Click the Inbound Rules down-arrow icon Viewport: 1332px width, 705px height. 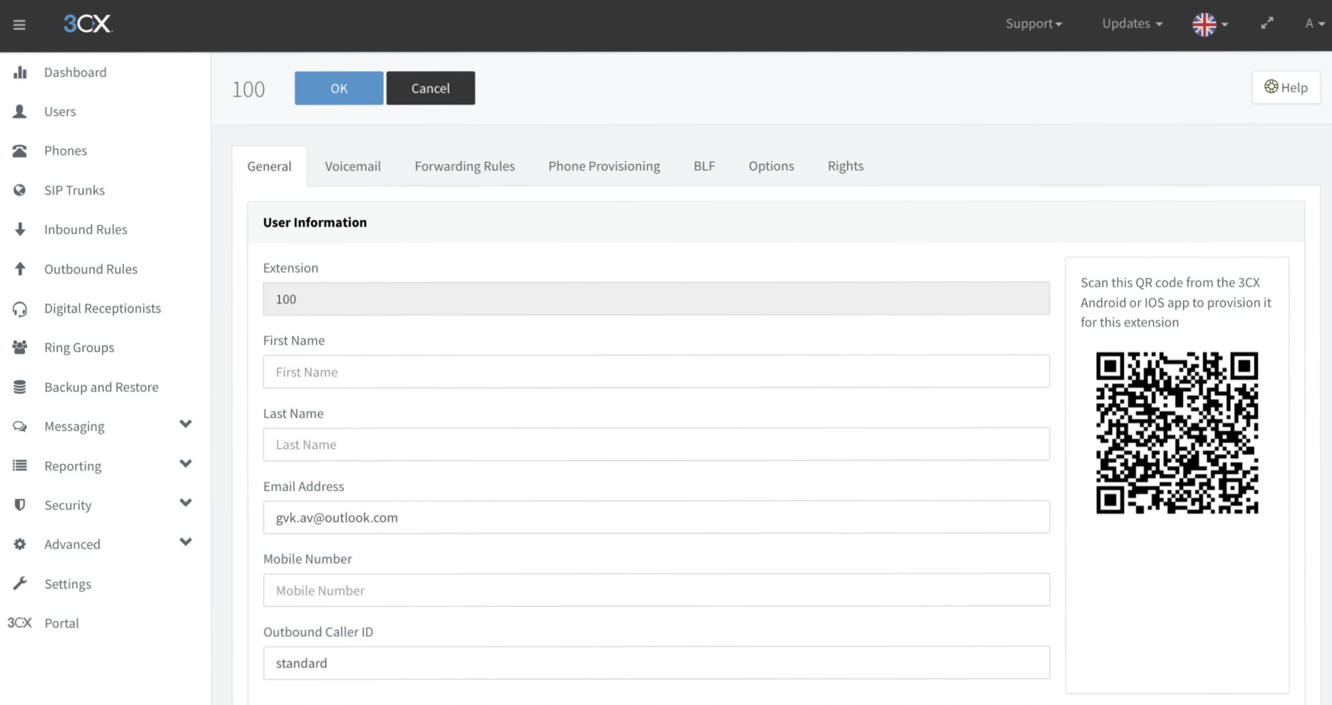20,229
